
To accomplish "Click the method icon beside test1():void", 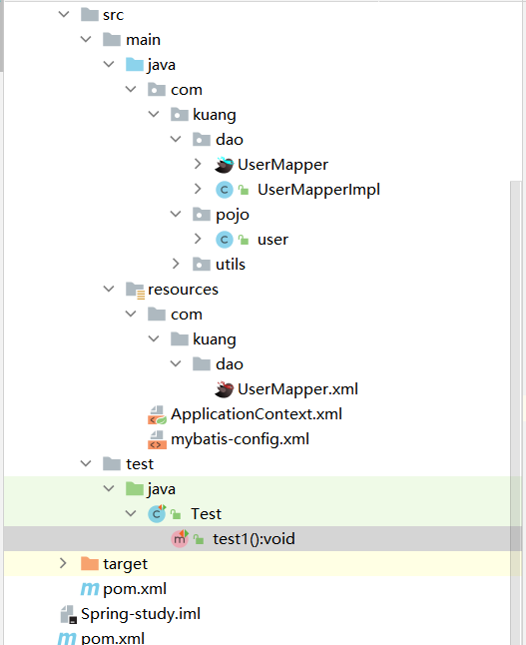I will click(x=180, y=538).
